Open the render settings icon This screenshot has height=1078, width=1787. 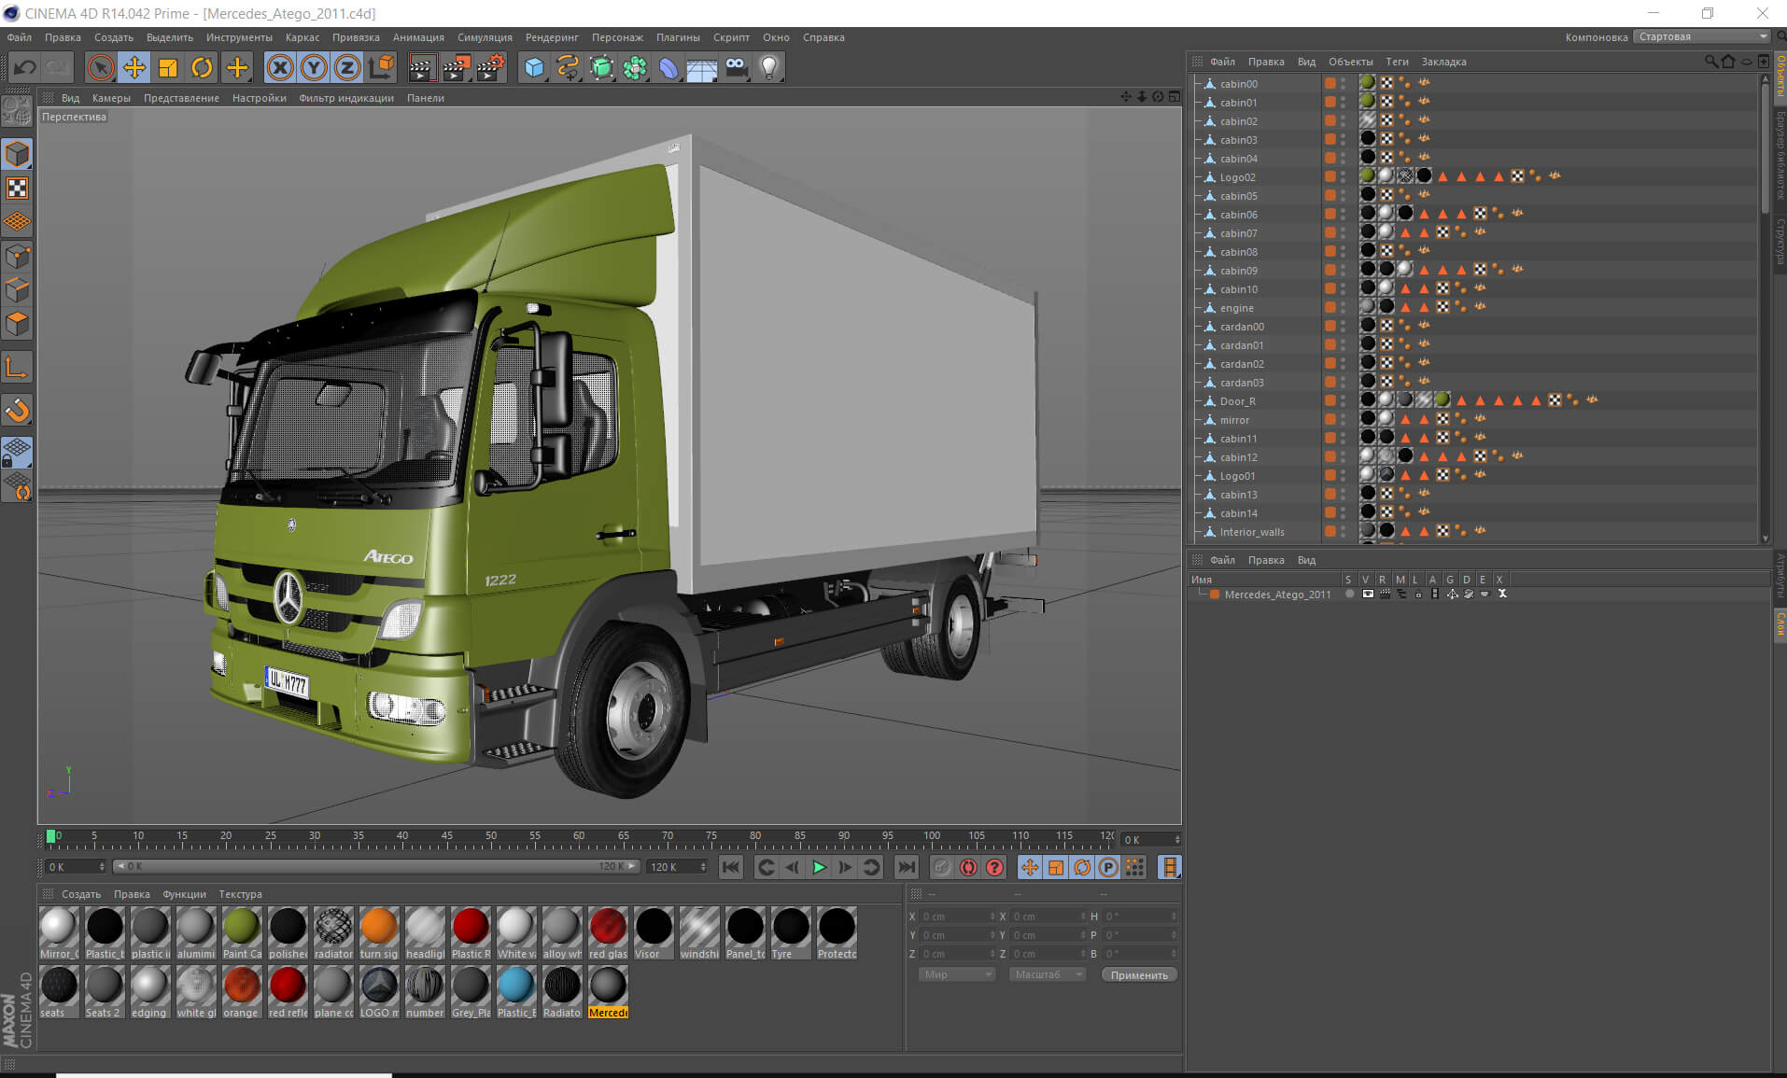click(x=490, y=67)
